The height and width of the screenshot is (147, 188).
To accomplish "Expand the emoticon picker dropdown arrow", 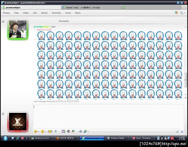I will point(38,132).
